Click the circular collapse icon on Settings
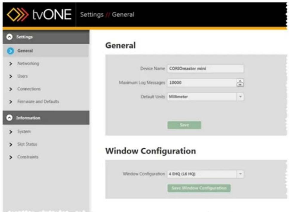Viewport: 289px width, 212px height. click(9, 37)
